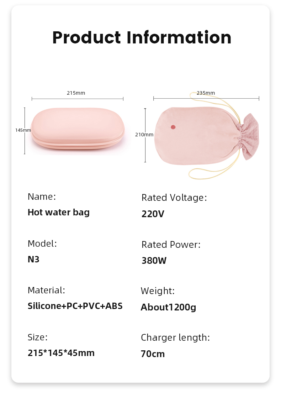Image resolution: width=281 pixels, height=408 pixels.
Task: Click the Charger length label
Action: (x=175, y=338)
